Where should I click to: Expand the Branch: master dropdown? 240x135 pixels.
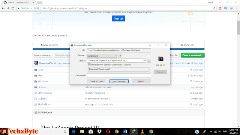click(x=42, y=55)
